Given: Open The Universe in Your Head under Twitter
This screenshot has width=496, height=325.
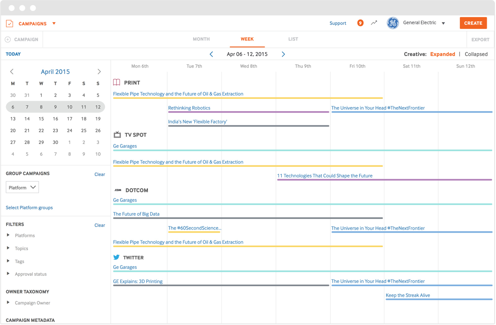Looking at the screenshot, I should click(x=378, y=281).
